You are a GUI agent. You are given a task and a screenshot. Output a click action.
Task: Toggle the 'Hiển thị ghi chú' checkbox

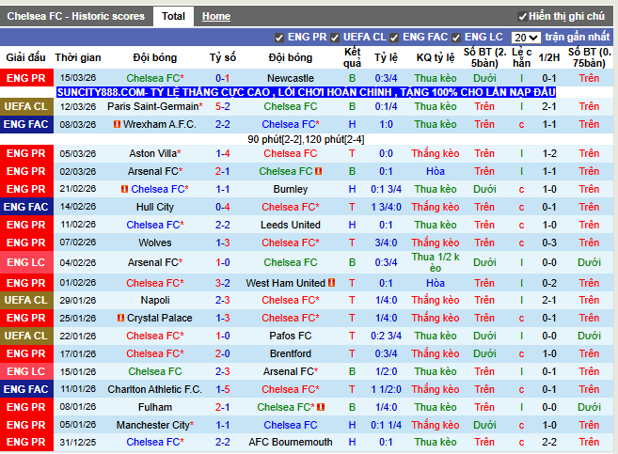[x=523, y=16]
